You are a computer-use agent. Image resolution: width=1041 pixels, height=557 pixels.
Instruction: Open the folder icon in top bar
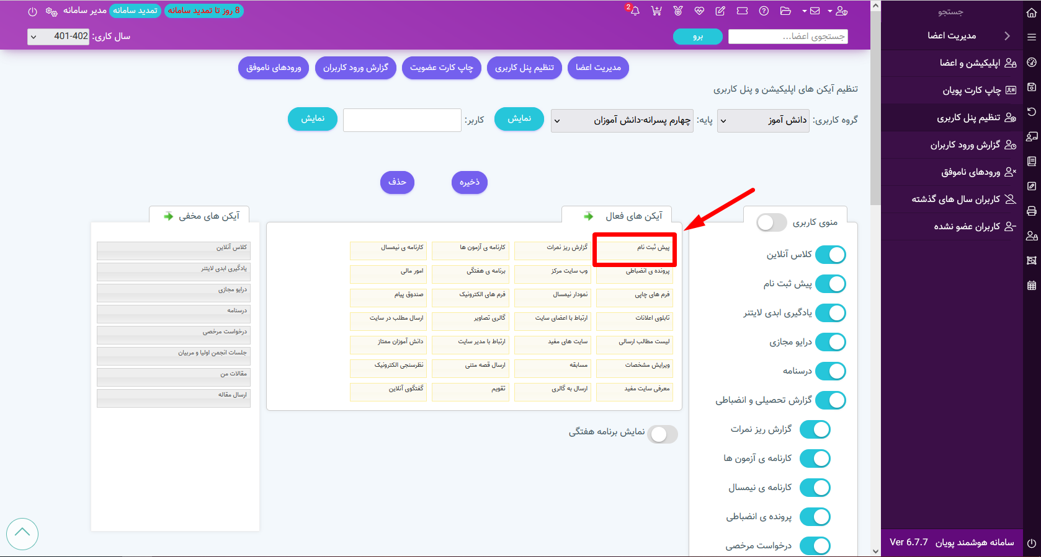coord(785,11)
